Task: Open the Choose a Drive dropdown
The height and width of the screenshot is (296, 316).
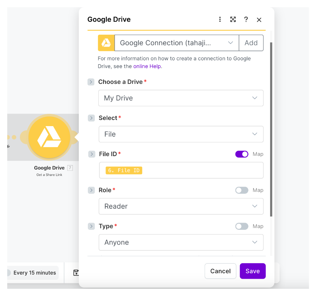Action: (x=181, y=98)
